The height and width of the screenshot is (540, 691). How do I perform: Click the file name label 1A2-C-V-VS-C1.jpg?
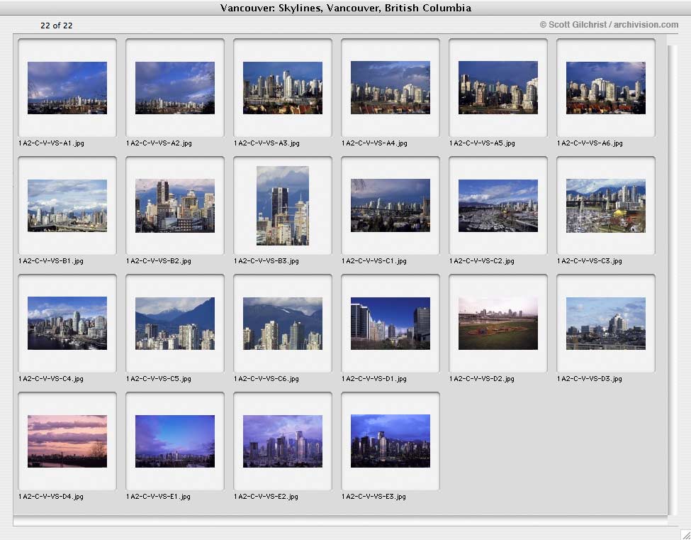374,261
